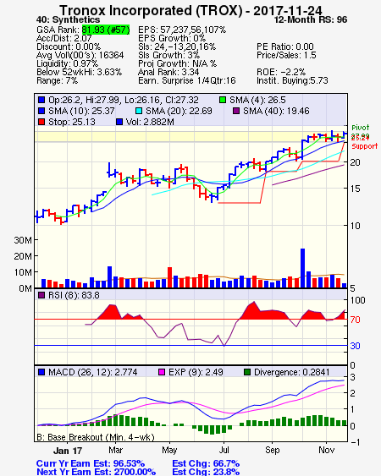
Task: Click the Est Chg: 66.7% text
Action: point(206,464)
